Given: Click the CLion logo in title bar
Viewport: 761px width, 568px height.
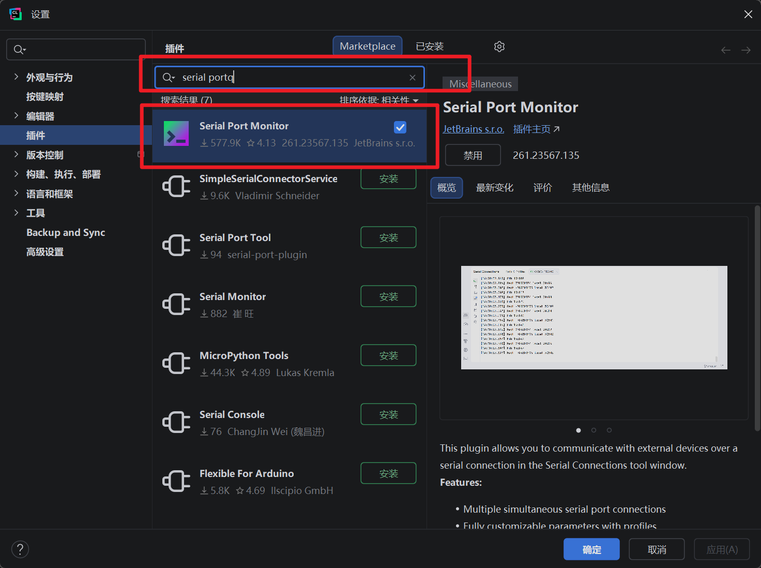Looking at the screenshot, I should [x=16, y=14].
